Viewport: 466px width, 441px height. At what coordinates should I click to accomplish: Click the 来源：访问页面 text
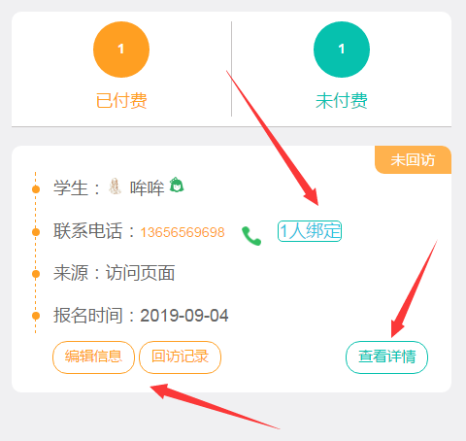click(115, 273)
